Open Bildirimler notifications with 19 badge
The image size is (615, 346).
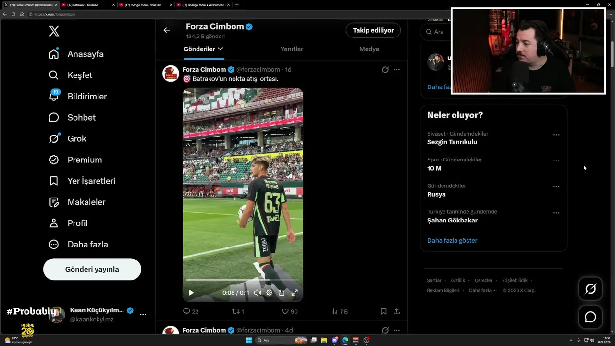coord(78,96)
